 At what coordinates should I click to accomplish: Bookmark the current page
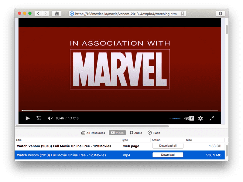coord(182,13)
